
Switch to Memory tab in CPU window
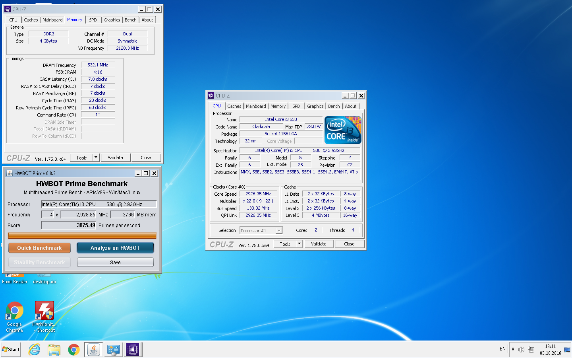278,106
